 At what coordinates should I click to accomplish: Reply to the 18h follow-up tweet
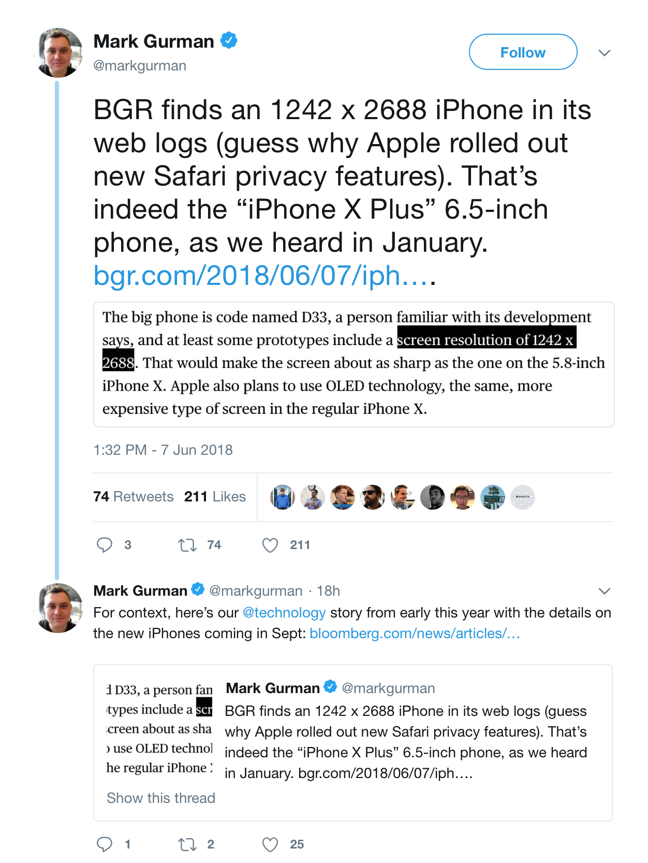click(105, 844)
